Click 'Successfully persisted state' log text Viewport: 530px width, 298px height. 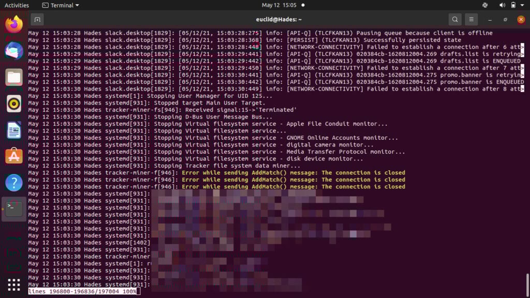tap(413, 40)
